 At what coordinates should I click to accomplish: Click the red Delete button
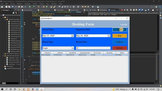(120, 48)
